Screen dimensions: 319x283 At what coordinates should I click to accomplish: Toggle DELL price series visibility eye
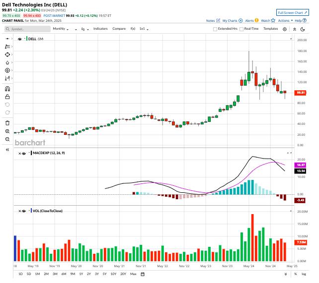19,39
